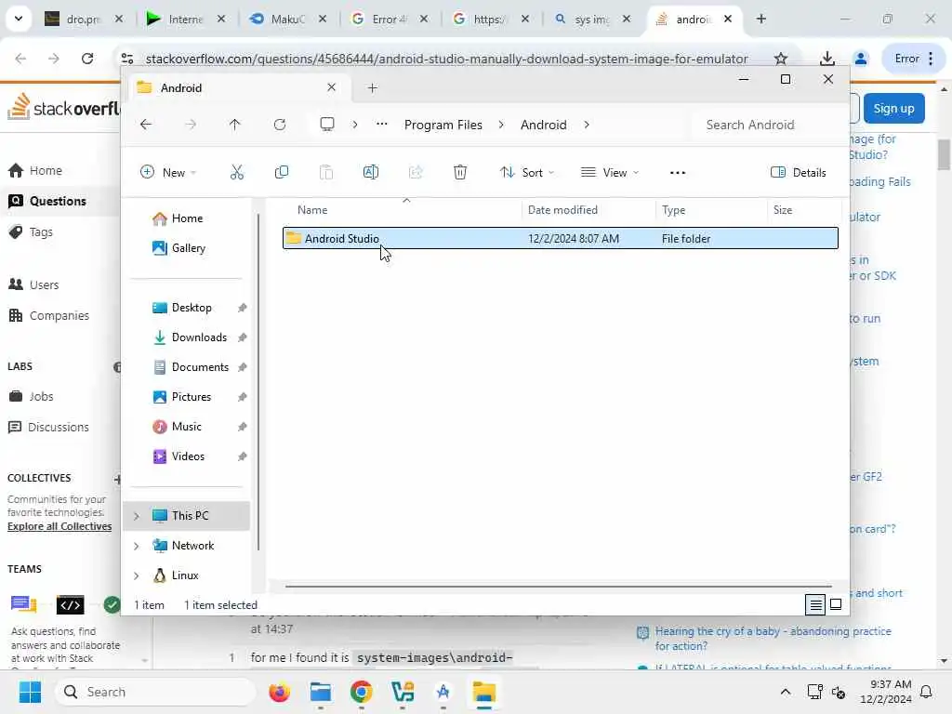Click the Copy icon in Explorer toolbar

coord(281,172)
